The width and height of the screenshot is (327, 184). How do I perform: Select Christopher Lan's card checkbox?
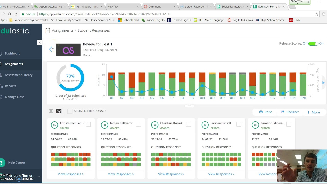click(88, 124)
